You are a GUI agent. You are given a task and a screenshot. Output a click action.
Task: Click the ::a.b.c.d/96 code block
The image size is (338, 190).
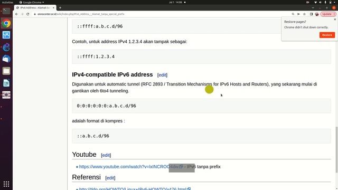point(201,136)
